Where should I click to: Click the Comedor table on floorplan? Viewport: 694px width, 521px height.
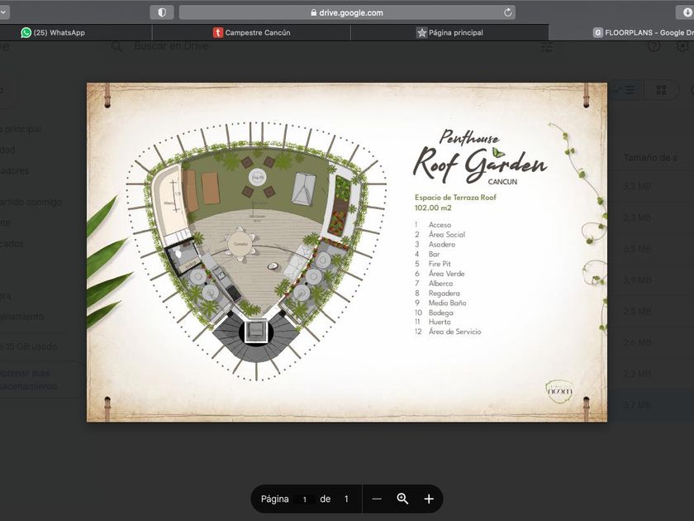coord(240,244)
